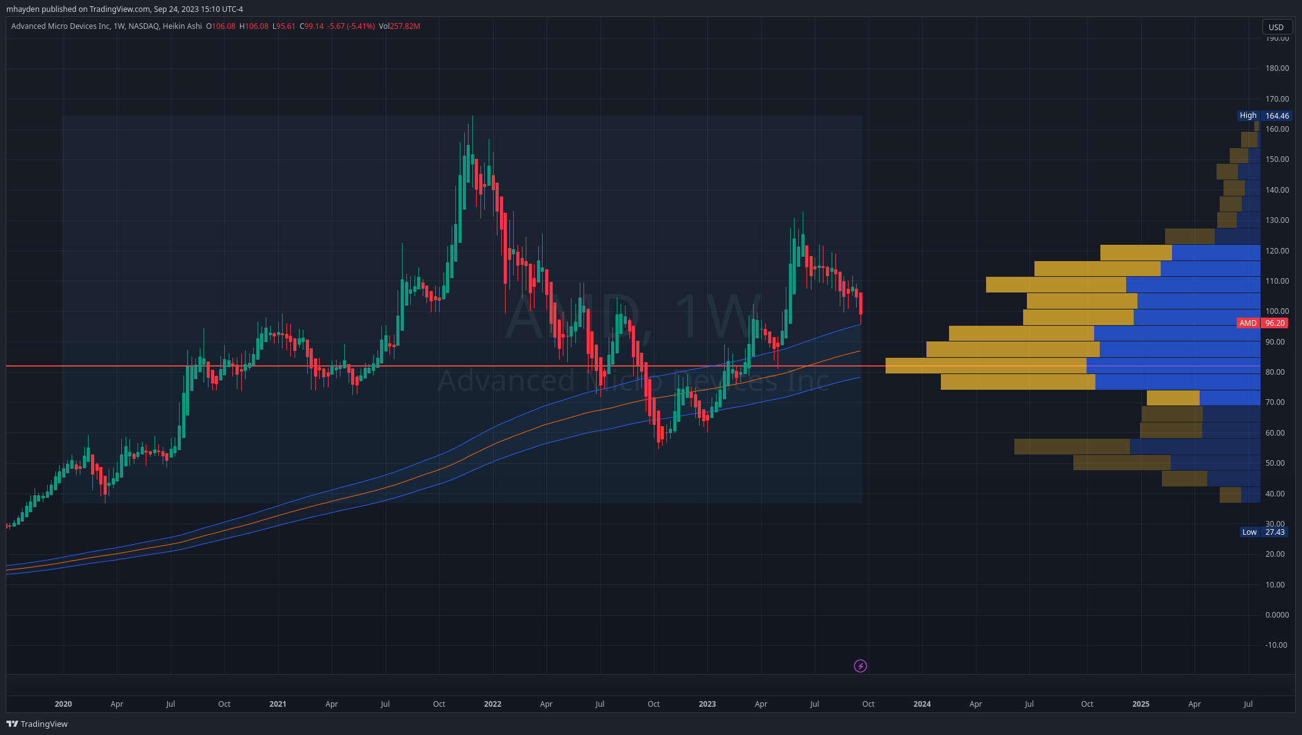Screen dimensions: 1302x735
Task: Click the 2023 label on time axis
Action: pos(707,704)
